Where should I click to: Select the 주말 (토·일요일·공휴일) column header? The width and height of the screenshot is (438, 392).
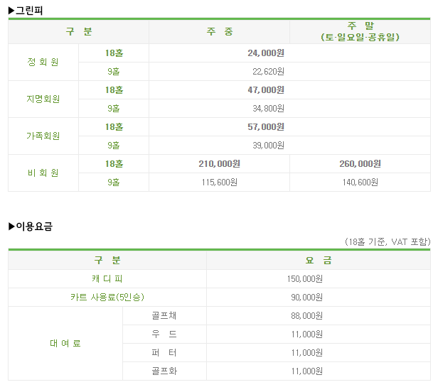tap(360, 31)
